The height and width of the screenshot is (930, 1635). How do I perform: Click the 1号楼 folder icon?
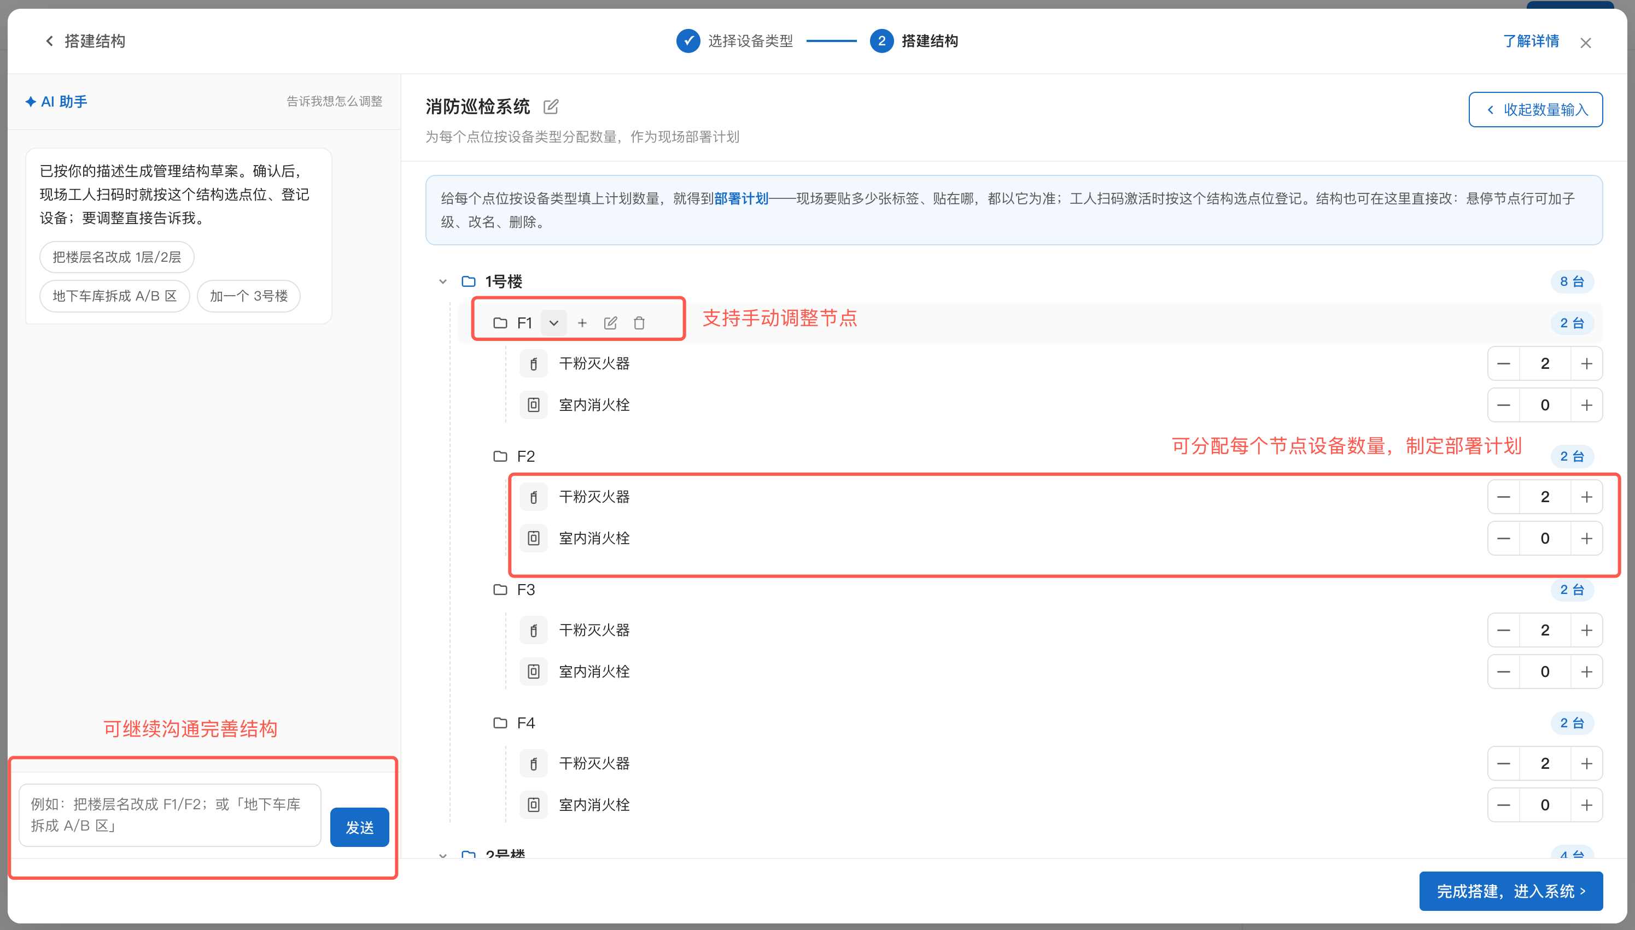pyautogui.click(x=469, y=282)
